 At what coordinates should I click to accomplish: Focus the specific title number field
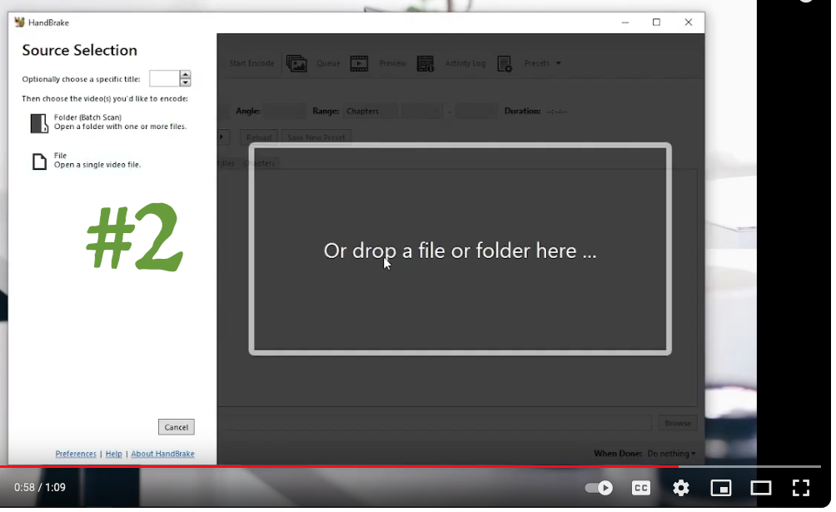[x=164, y=78]
